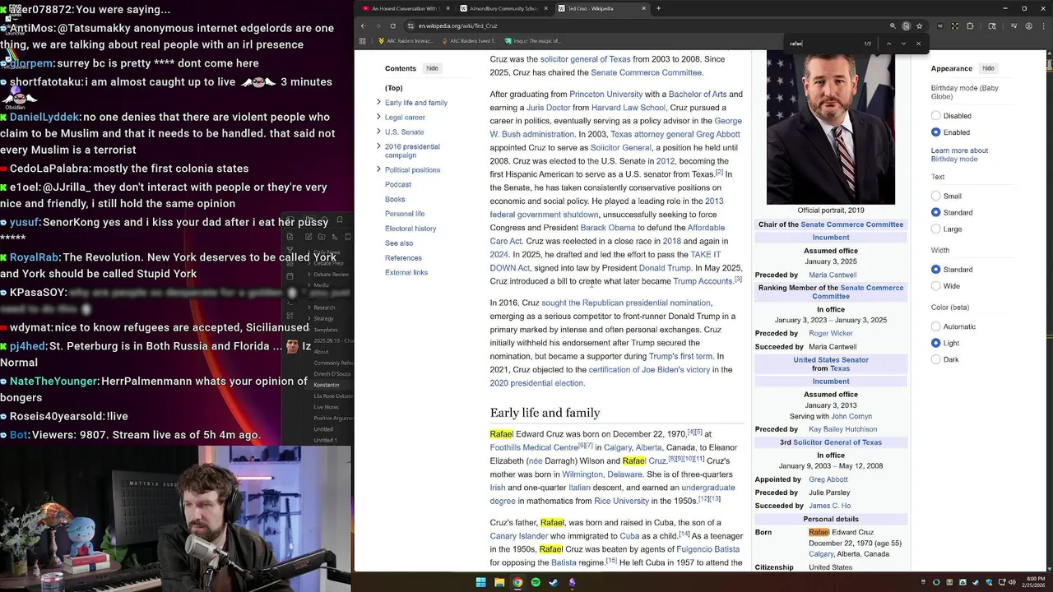The width and height of the screenshot is (1053, 592).
Task: Choose Automatic color mode
Action: pos(935,326)
